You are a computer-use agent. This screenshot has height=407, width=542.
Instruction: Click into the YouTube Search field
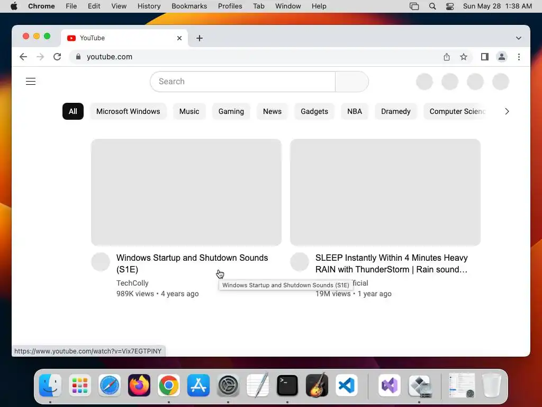[242, 82]
